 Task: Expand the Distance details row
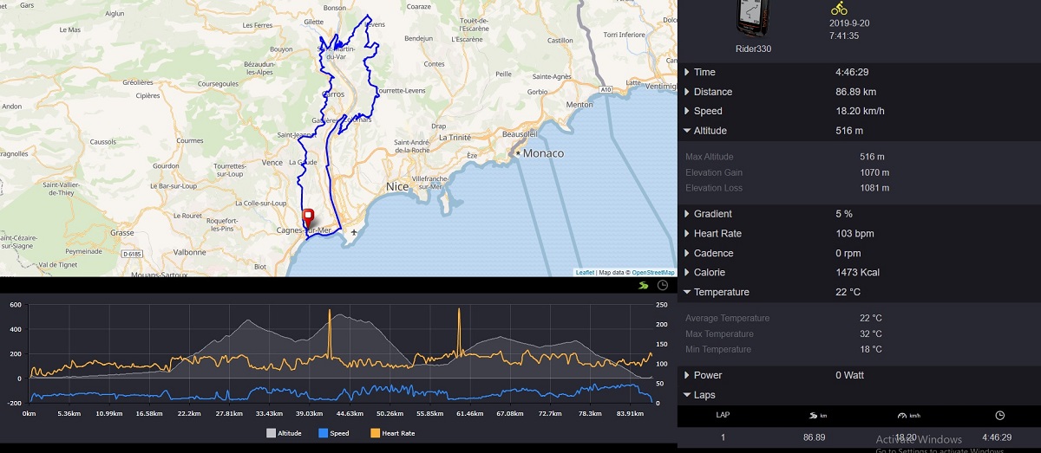[x=712, y=92]
